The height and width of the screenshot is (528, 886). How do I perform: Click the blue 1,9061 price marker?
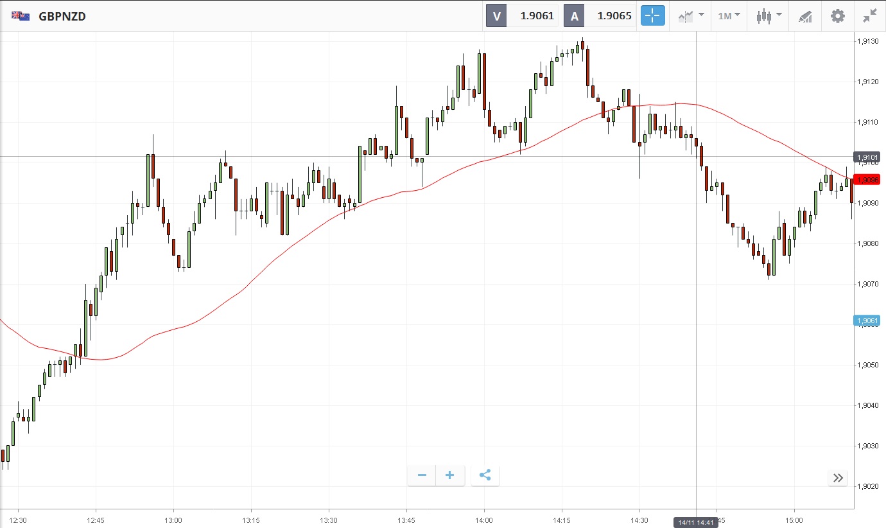tap(866, 321)
